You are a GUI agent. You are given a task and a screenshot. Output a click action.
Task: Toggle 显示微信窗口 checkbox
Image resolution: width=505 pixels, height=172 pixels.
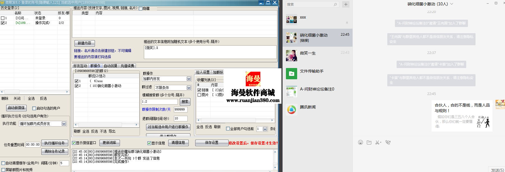pyautogui.click(x=74, y=143)
